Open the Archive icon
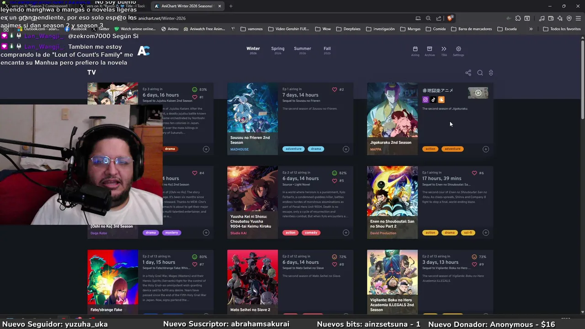Image resolution: width=585 pixels, height=329 pixels. (430, 49)
